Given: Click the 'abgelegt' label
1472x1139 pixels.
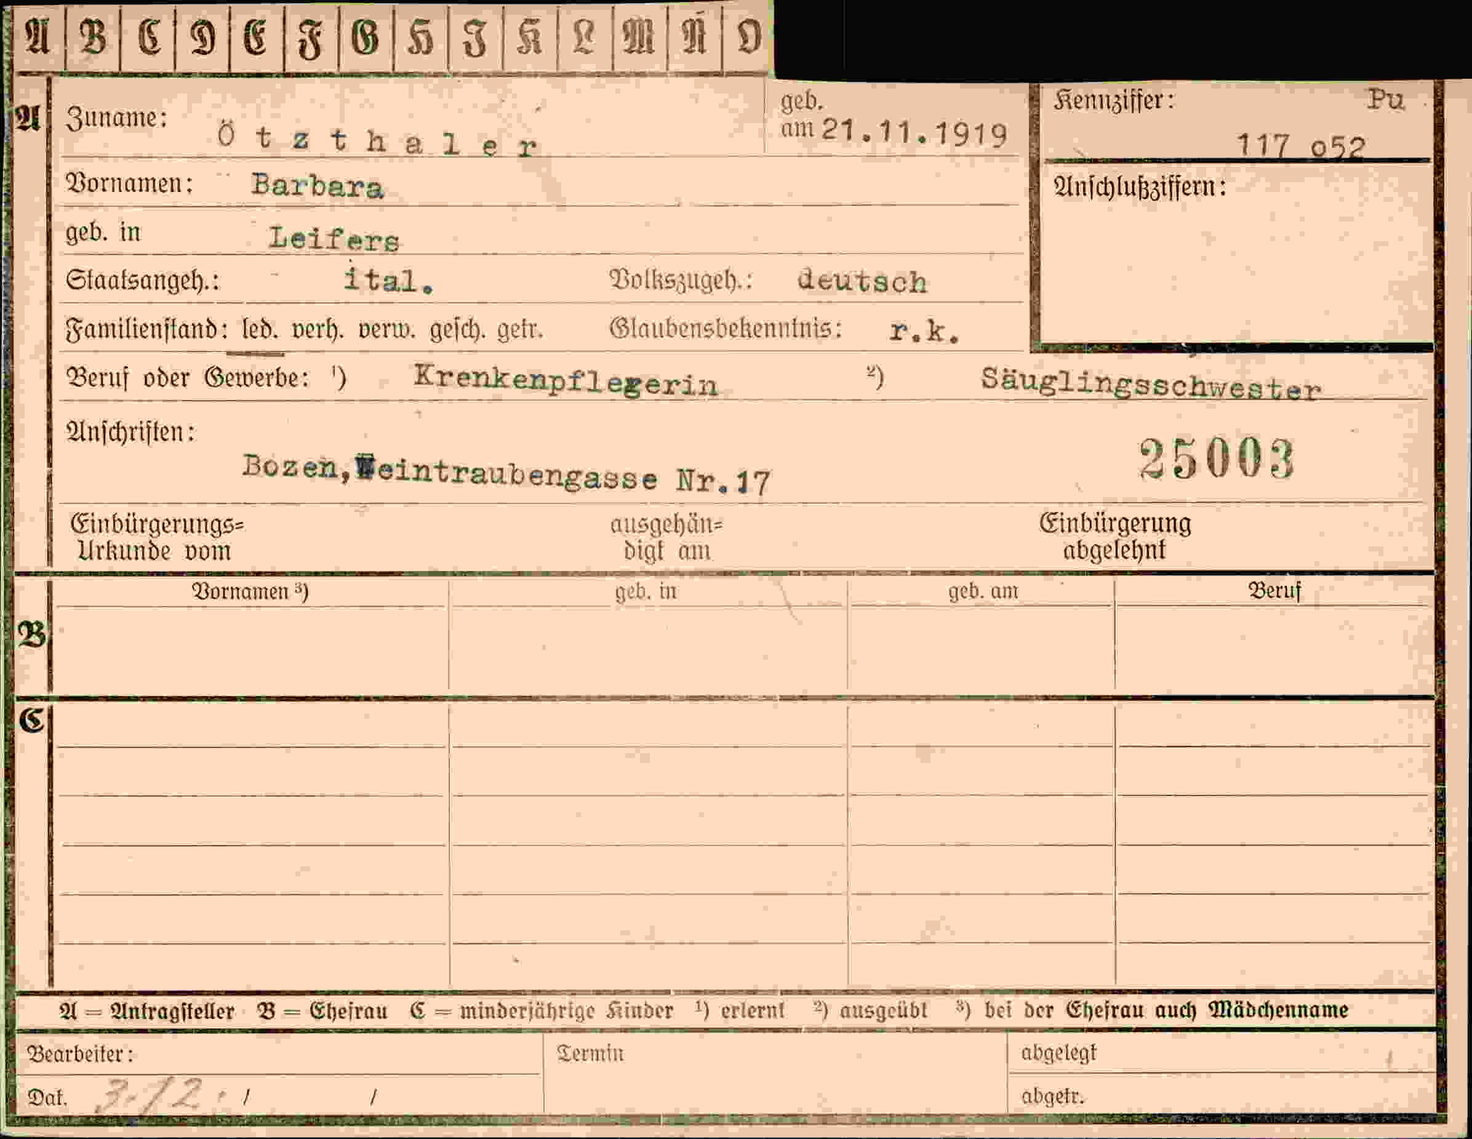Looking at the screenshot, I should pyautogui.click(x=1059, y=1053).
